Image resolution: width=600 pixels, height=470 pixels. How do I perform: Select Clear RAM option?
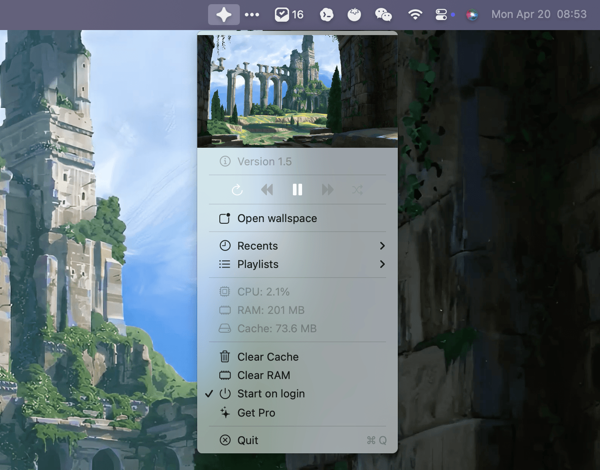[x=263, y=375]
